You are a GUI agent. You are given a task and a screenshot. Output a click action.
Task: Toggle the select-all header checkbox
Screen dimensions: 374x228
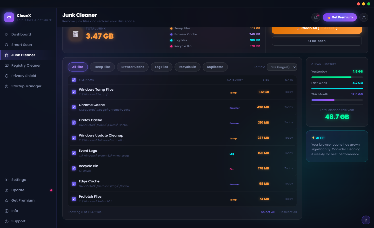(x=74, y=80)
